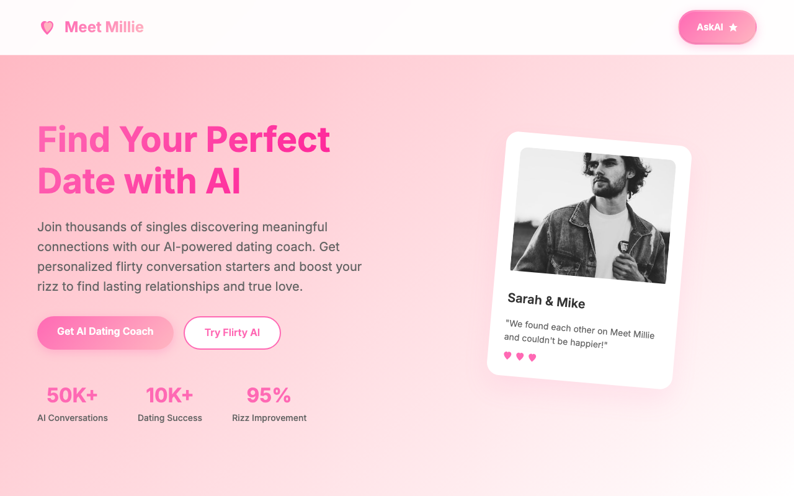Click the description paragraph about dating coach
794x496 pixels.
click(x=199, y=257)
